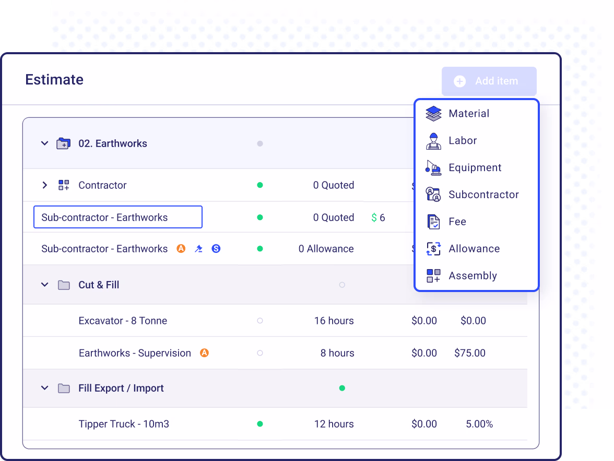Click the plus icon in Add item
The height and width of the screenshot is (461, 614).
pyautogui.click(x=459, y=81)
